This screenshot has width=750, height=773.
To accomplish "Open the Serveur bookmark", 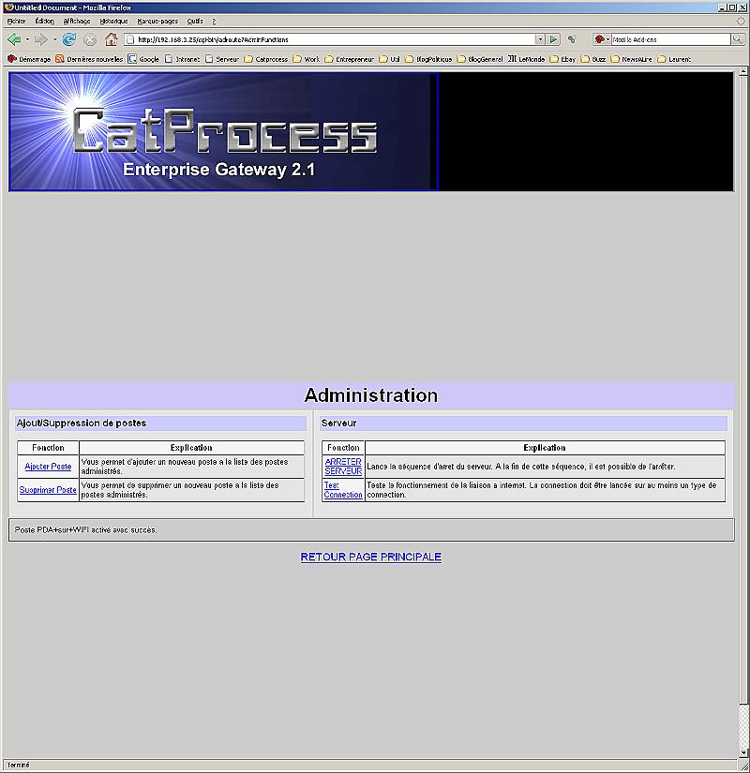I will pos(222,59).
